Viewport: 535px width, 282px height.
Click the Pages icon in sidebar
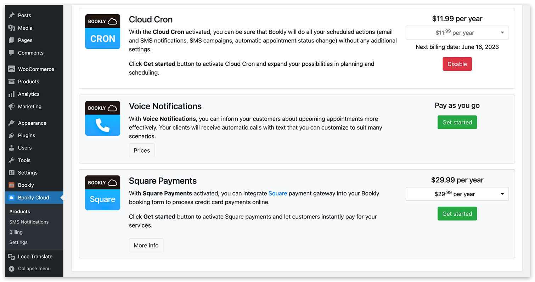pos(12,40)
